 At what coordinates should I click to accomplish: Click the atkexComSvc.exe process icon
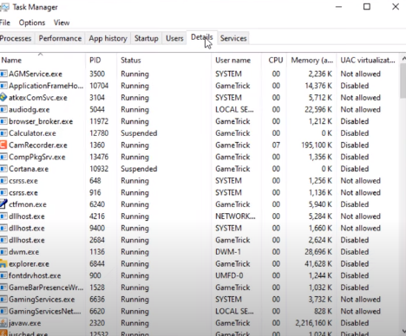tap(3, 98)
